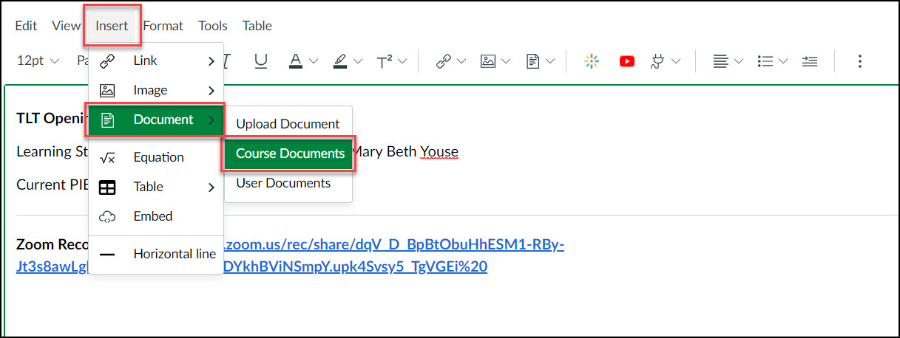Screen dimensions: 900x338
Task: Choose Table from the Insert dropdown
Action: [x=156, y=187]
